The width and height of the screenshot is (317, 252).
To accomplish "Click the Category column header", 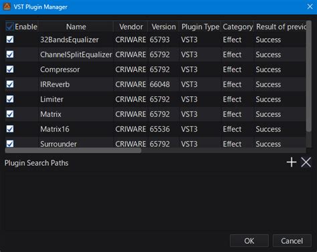I will click(237, 27).
